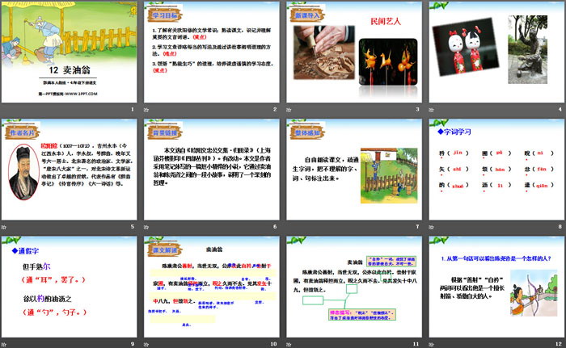This screenshot has width=566, height=348.
Task: Select the archer illustration question slide
Action: tap(496, 287)
